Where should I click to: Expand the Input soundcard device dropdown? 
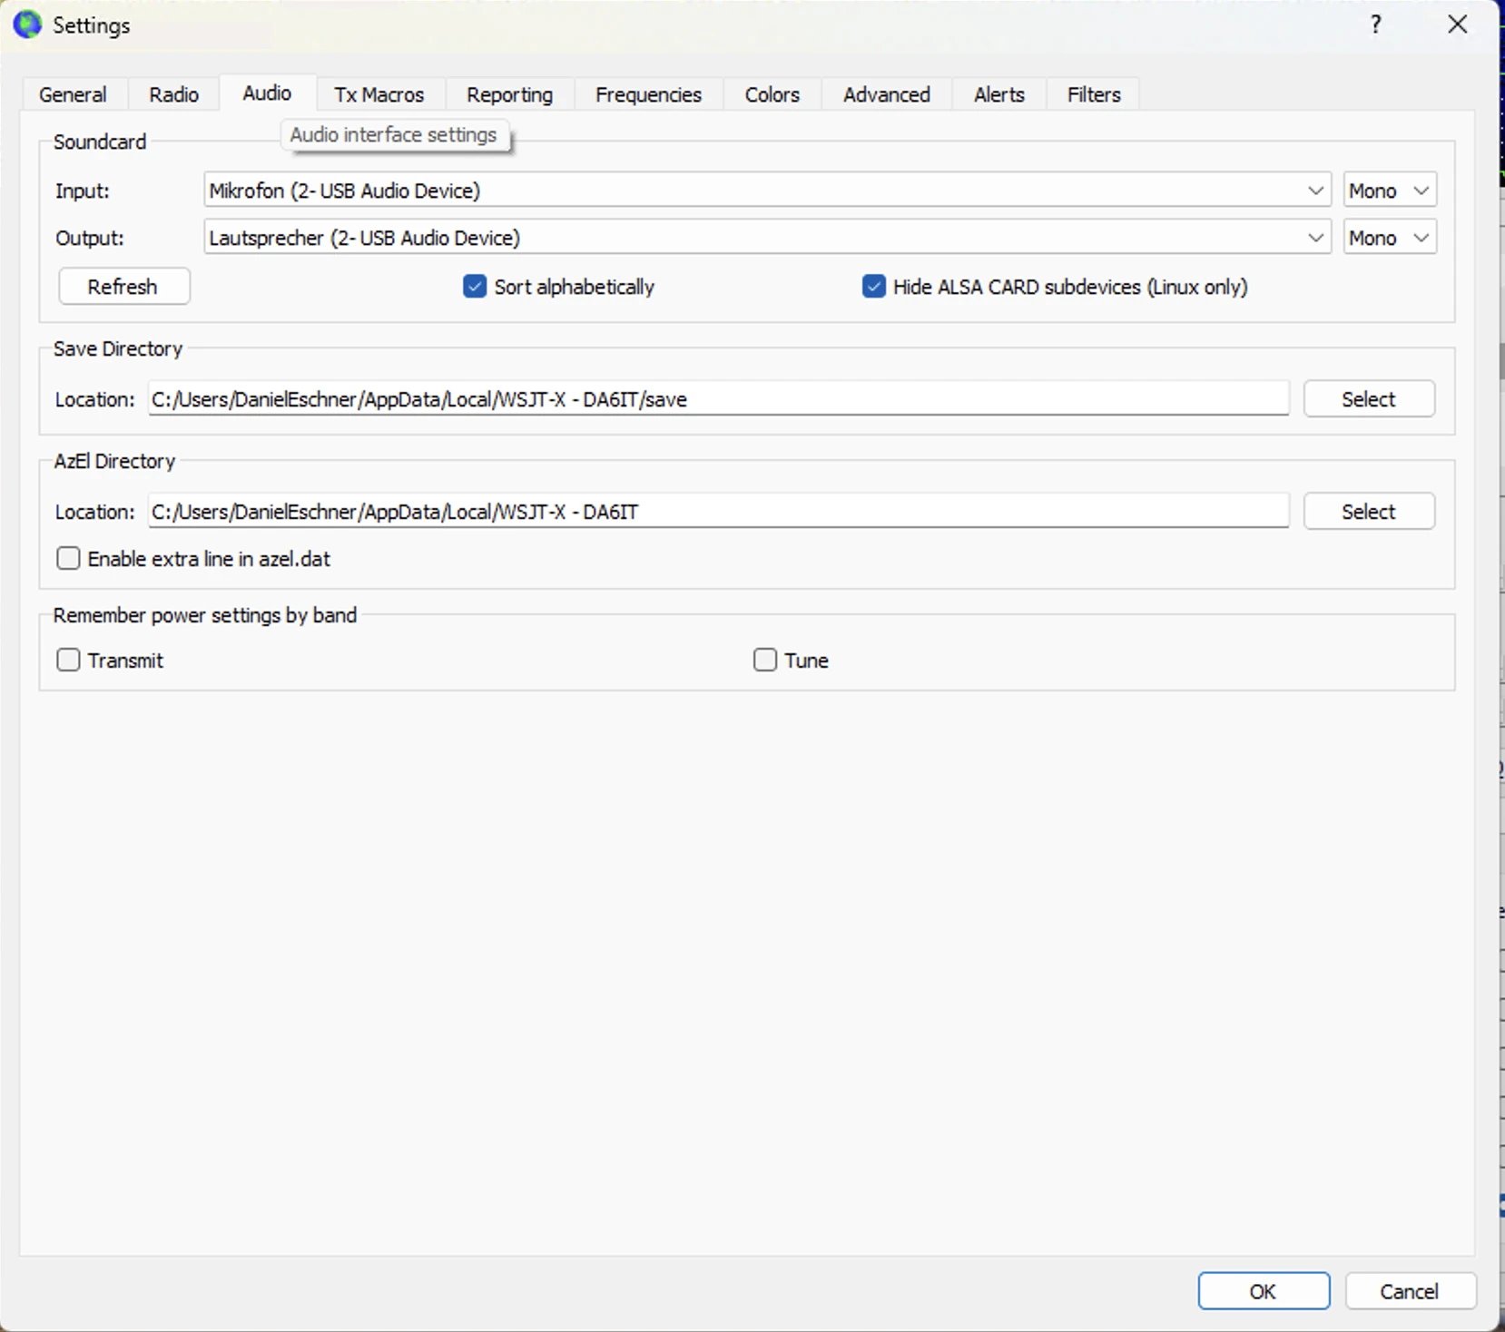[767, 191]
